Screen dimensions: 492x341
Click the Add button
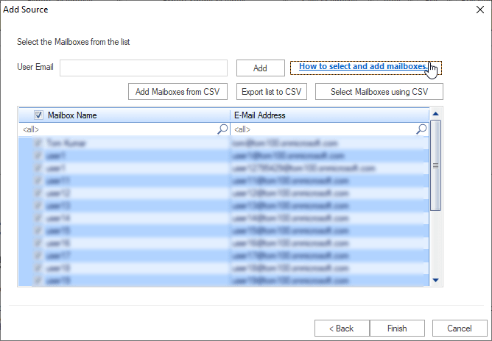[x=261, y=68]
